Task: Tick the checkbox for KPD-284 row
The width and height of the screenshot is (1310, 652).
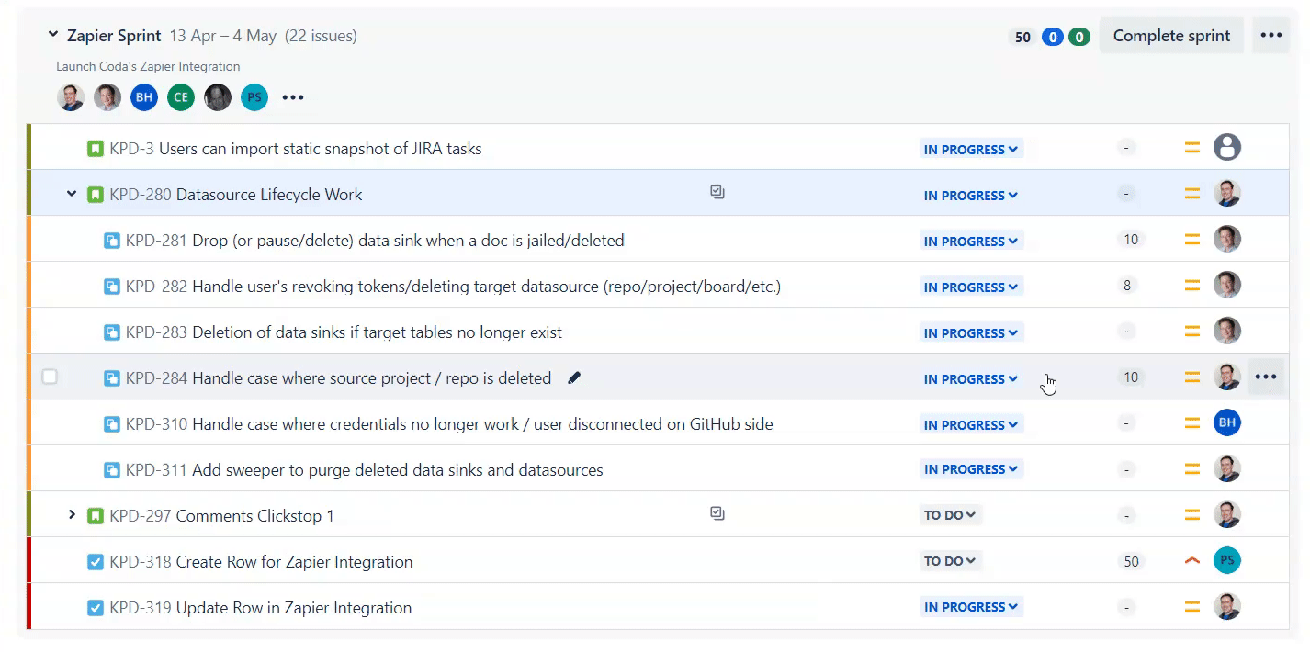Action: 50,377
